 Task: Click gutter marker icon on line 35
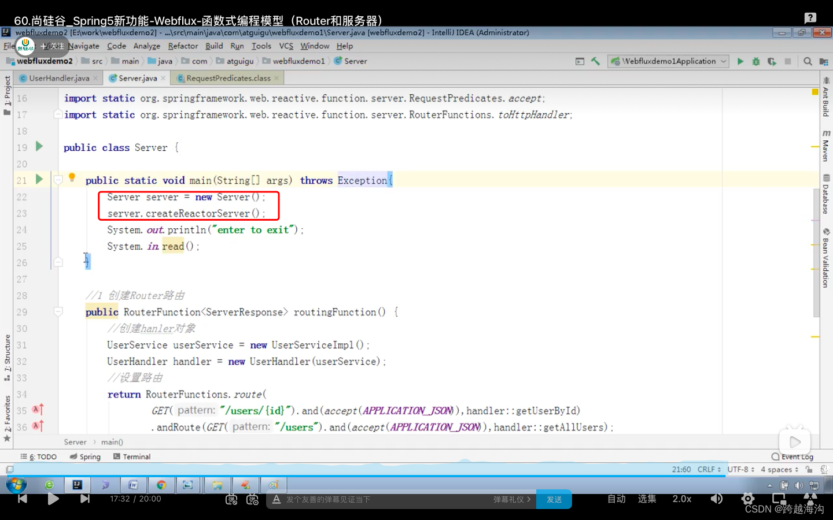(x=38, y=410)
